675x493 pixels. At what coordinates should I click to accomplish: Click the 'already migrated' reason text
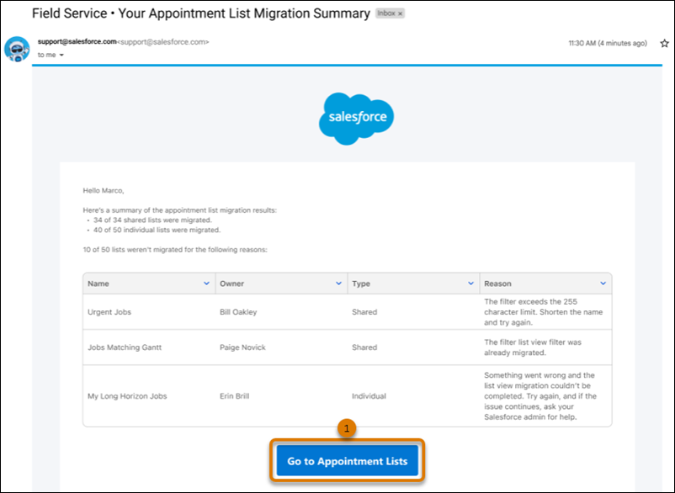[x=533, y=347]
